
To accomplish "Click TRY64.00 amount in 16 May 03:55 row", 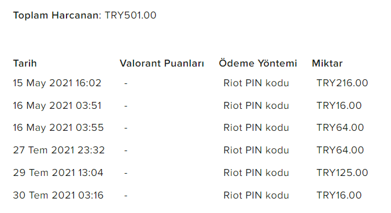I will (x=340, y=128).
